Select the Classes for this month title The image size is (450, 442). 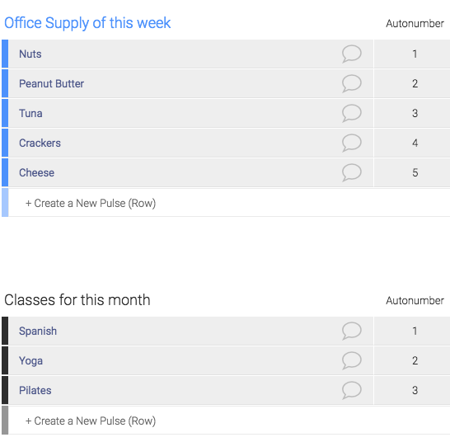click(x=77, y=300)
